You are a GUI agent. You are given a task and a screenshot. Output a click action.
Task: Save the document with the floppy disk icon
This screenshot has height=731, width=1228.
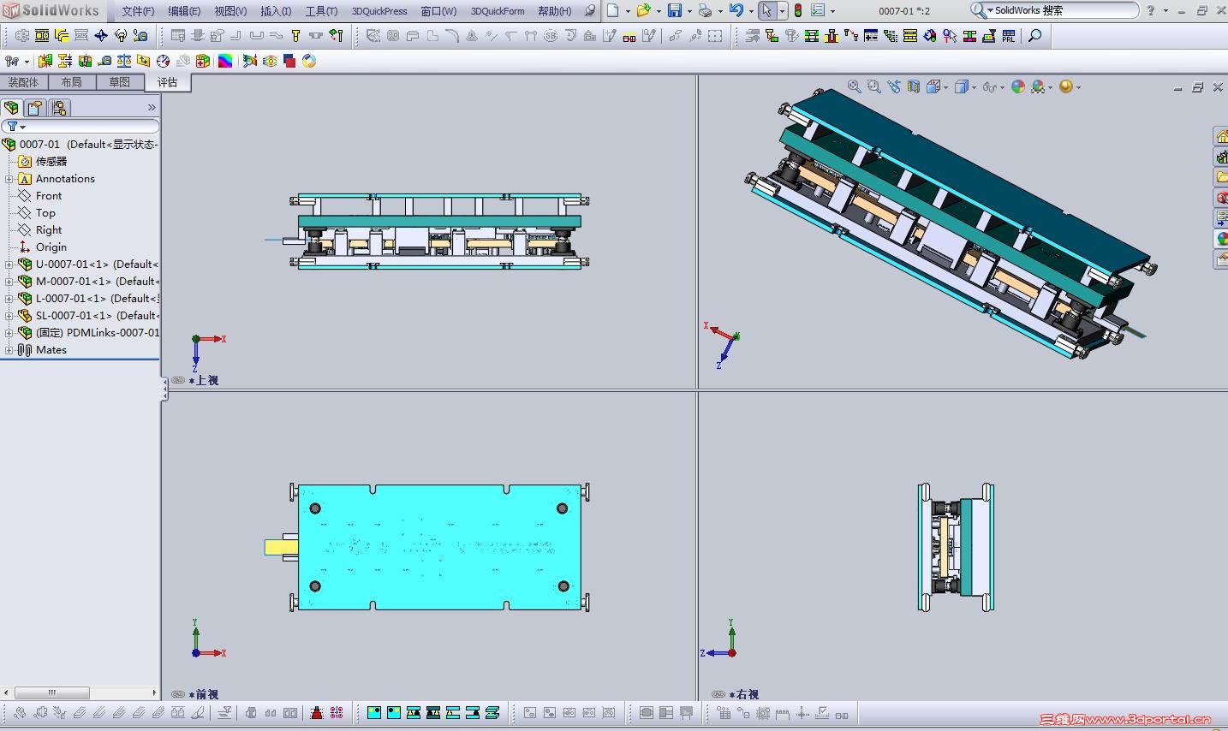[675, 10]
